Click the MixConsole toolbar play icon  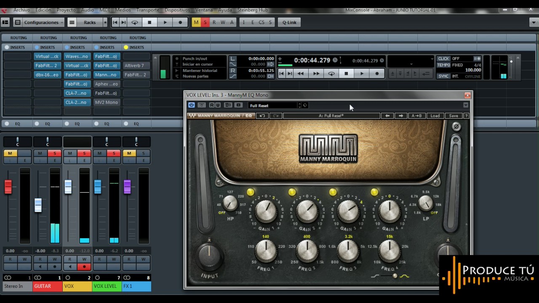tap(165, 22)
